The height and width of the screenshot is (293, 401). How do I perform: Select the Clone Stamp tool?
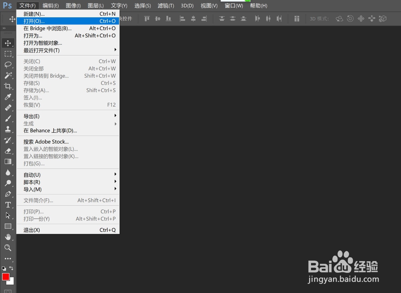[x=8, y=129]
